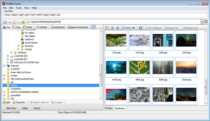The width and height of the screenshot is (210, 121).
Task: Expand Local Disk (D:)
Action: click(8, 56)
